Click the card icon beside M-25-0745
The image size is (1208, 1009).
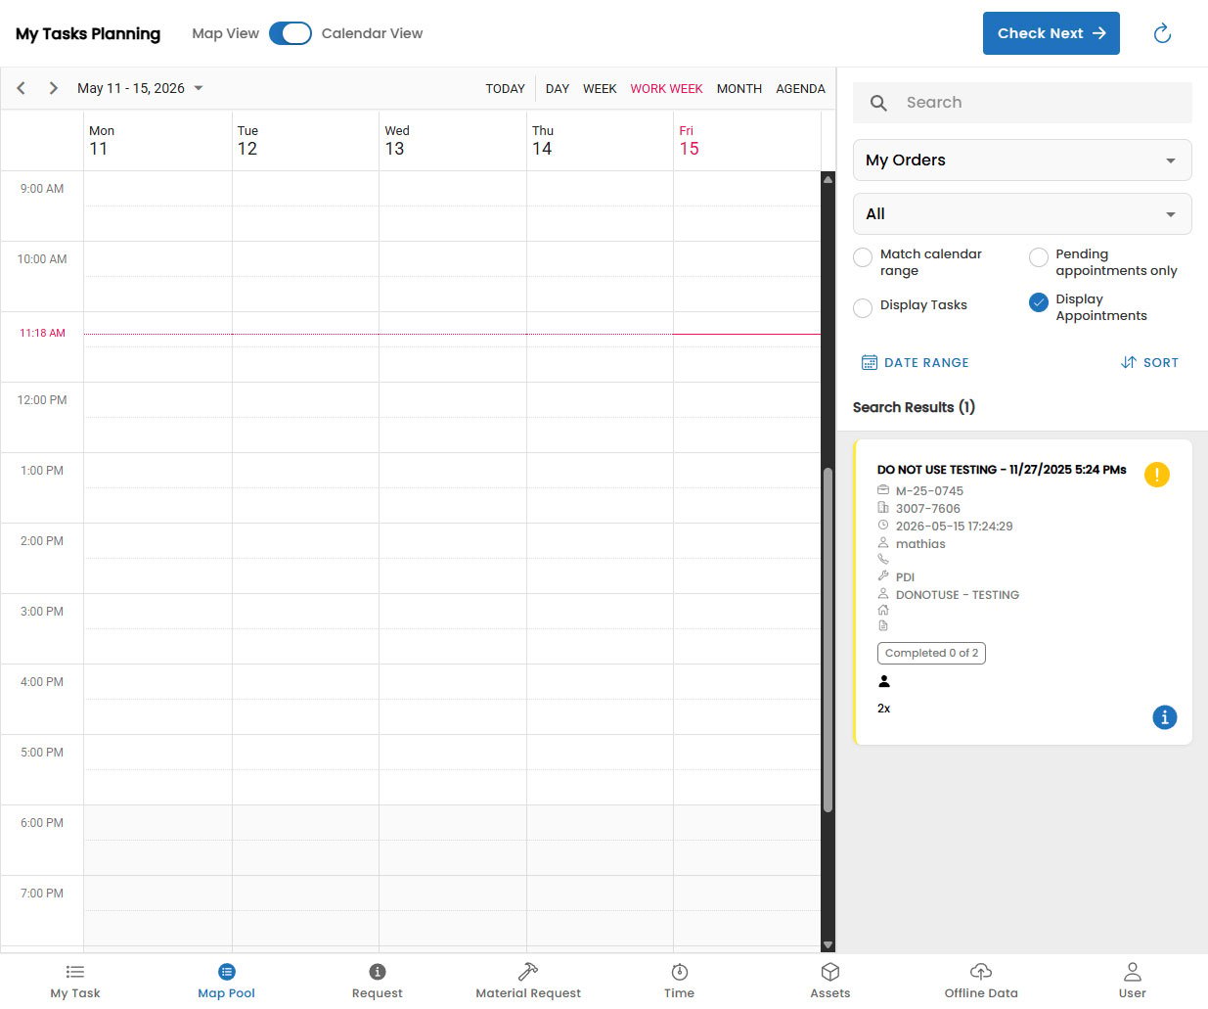point(883,490)
